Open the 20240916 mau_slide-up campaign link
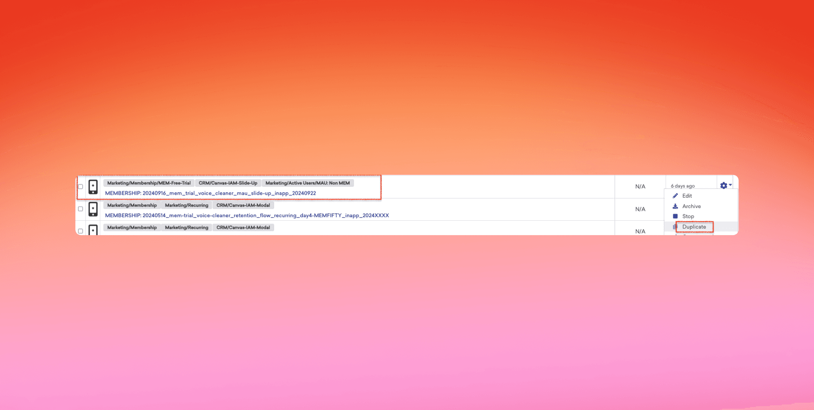The image size is (814, 410). 211,193
